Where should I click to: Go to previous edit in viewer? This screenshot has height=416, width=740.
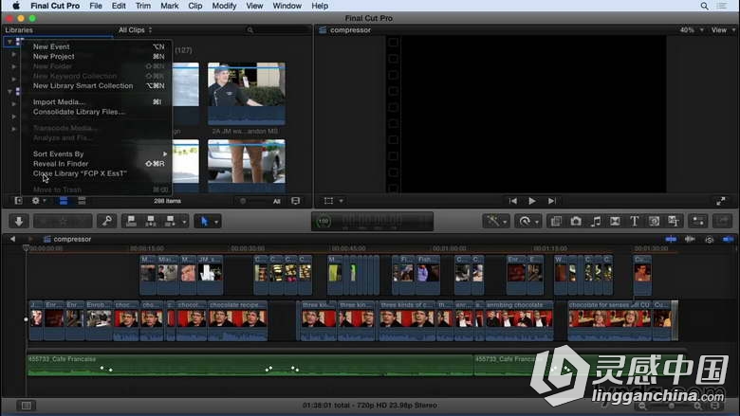coord(512,201)
